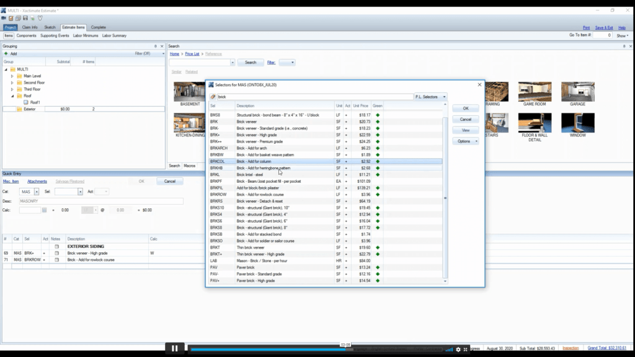Close the Selectors for MAS dialog
This screenshot has width=635, height=357.
tap(479, 84)
